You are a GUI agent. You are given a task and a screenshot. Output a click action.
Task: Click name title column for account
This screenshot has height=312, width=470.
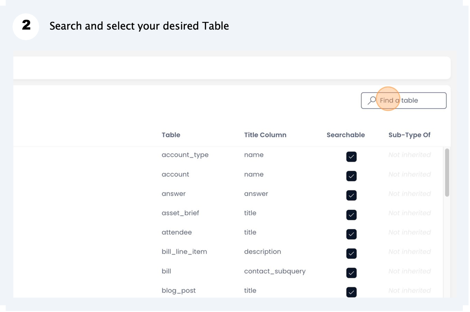(x=254, y=175)
